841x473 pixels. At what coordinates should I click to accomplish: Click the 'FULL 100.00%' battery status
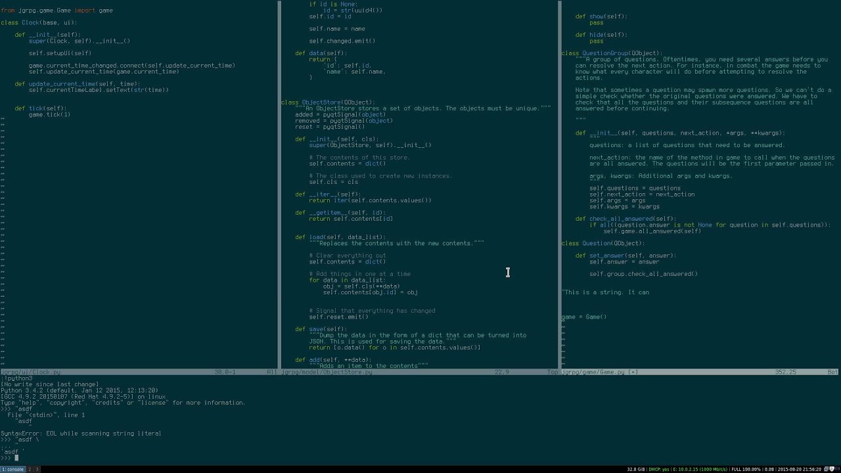[x=746, y=469]
